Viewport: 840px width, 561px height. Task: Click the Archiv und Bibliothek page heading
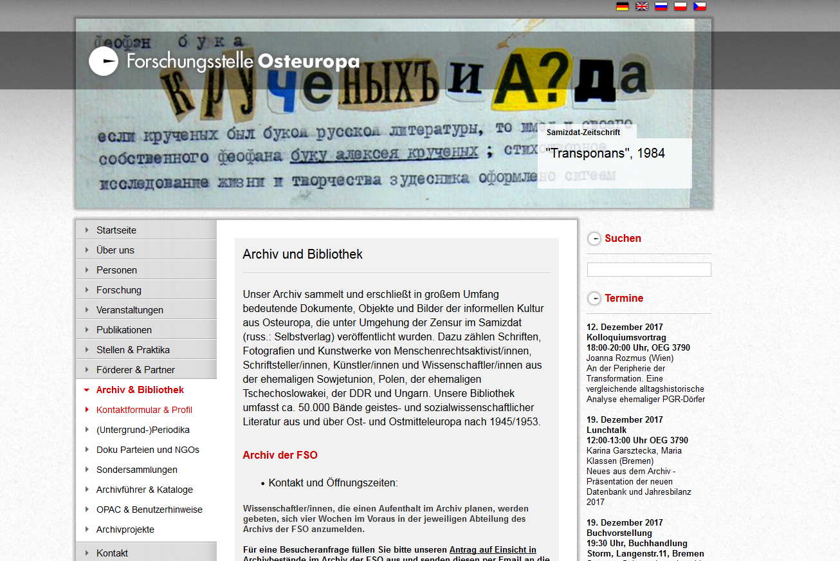302,254
